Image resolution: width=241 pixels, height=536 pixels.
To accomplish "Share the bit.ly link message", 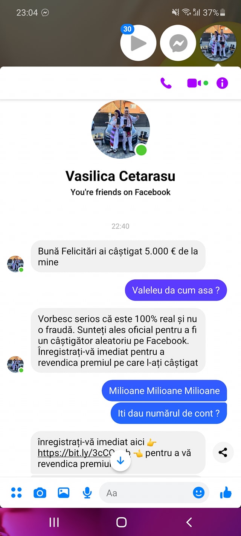I will click(x=223, y=452).
